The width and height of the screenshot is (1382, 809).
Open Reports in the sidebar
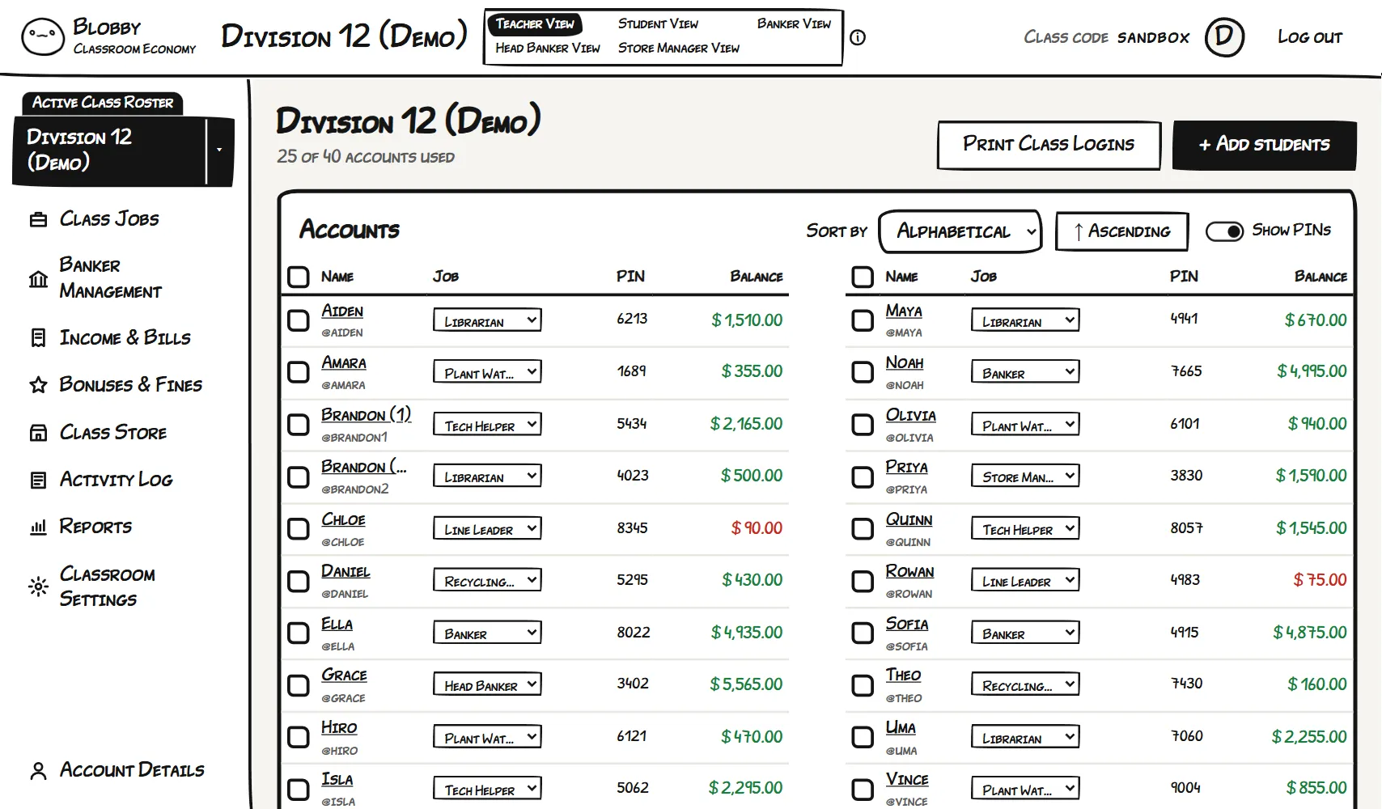(x=95, y=527)
